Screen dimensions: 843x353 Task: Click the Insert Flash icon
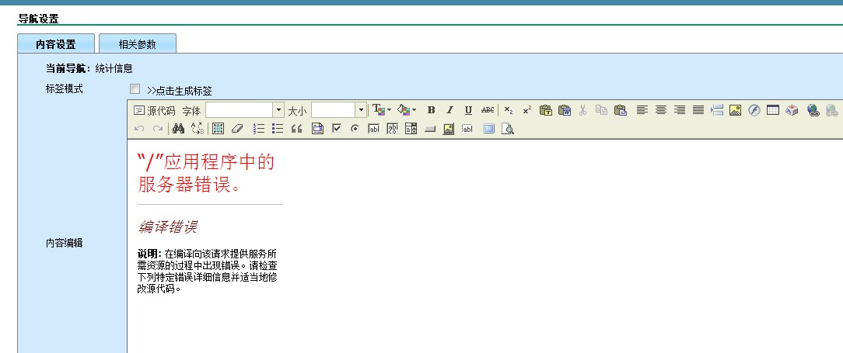click(x=754, y=110)
